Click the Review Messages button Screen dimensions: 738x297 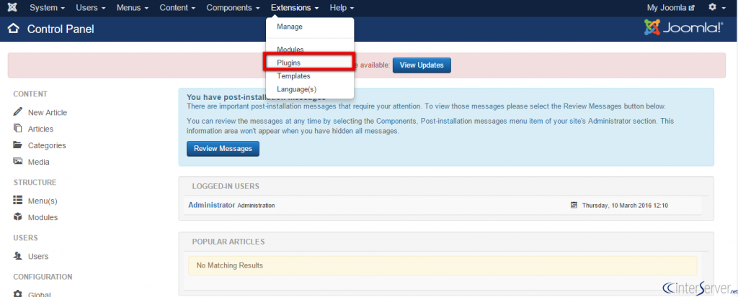[223, 148]
